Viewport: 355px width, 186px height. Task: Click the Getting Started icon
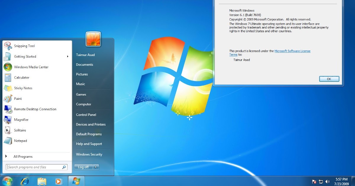pyautogui.click(x=8, y=56)
